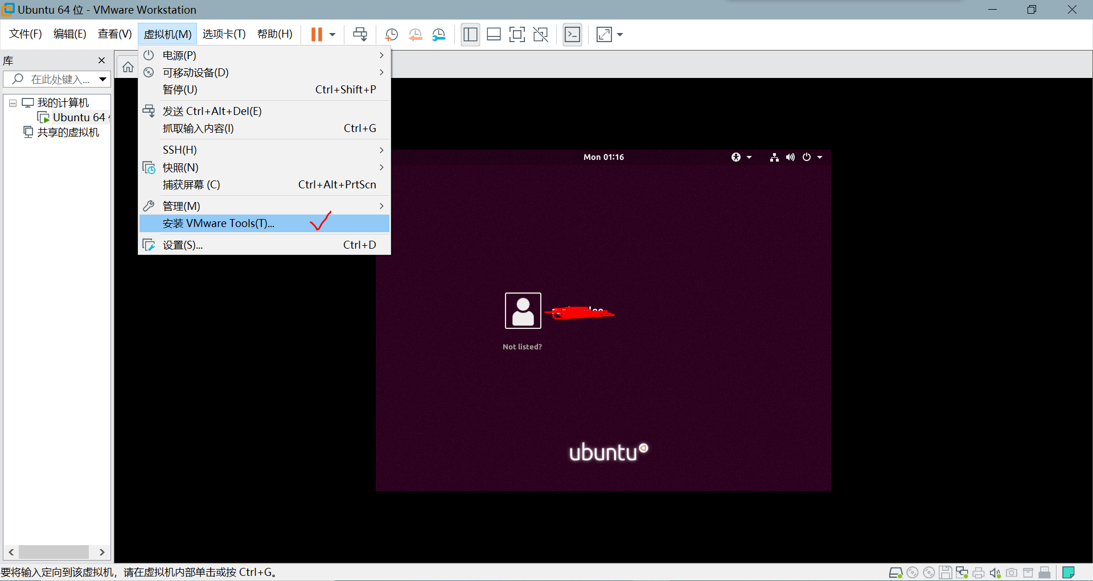Toggle the library sidebar view icon
Image resolution: width=1093 pixels, height=581 pixels.
point(470,35)
